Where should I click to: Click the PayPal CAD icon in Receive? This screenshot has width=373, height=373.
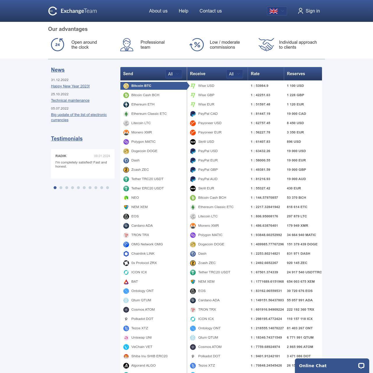193,114
